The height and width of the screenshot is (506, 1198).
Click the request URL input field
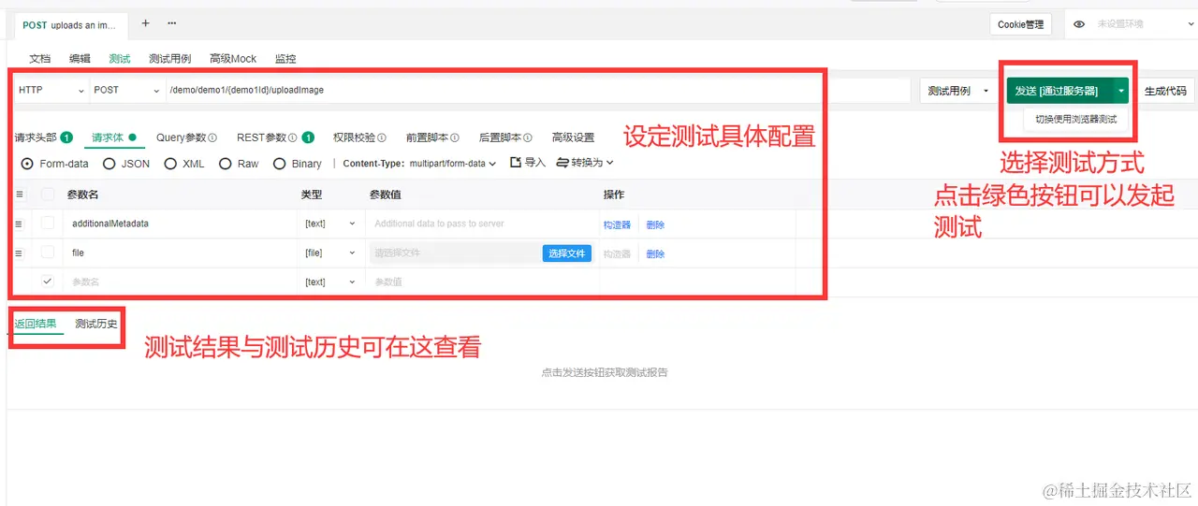point(537,91)
